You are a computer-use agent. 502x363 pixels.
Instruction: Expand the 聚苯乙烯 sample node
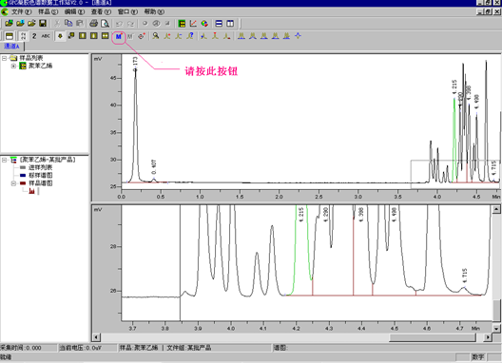[x=13, y=66]
